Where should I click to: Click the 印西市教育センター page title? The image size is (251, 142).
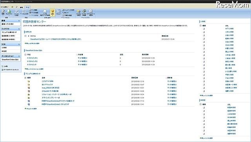coord(35,22)
